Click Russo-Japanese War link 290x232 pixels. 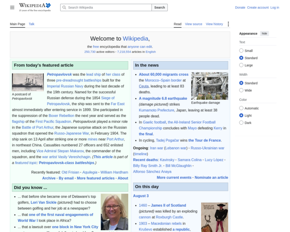(x=72, y=133)
